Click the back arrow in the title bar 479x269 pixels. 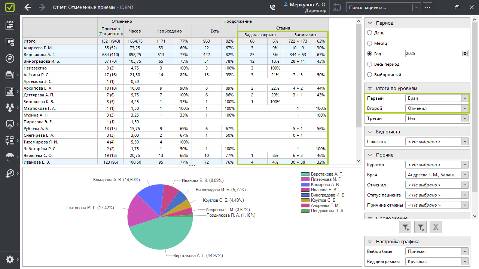(x=28, y=7)
